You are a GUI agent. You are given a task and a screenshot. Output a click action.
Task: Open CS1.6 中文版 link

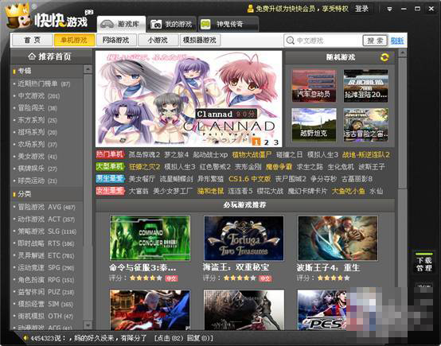tap(249, 179)
